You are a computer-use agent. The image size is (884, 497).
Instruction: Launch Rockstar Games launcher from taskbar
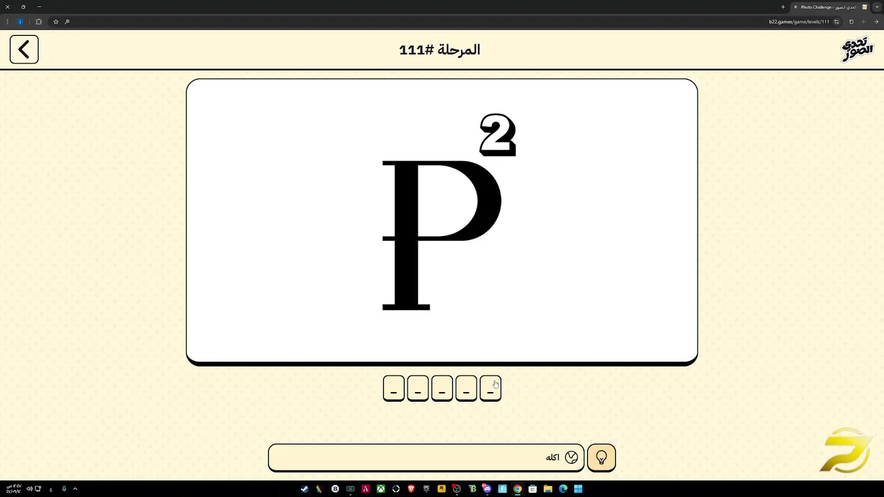(x=441, y=489)
